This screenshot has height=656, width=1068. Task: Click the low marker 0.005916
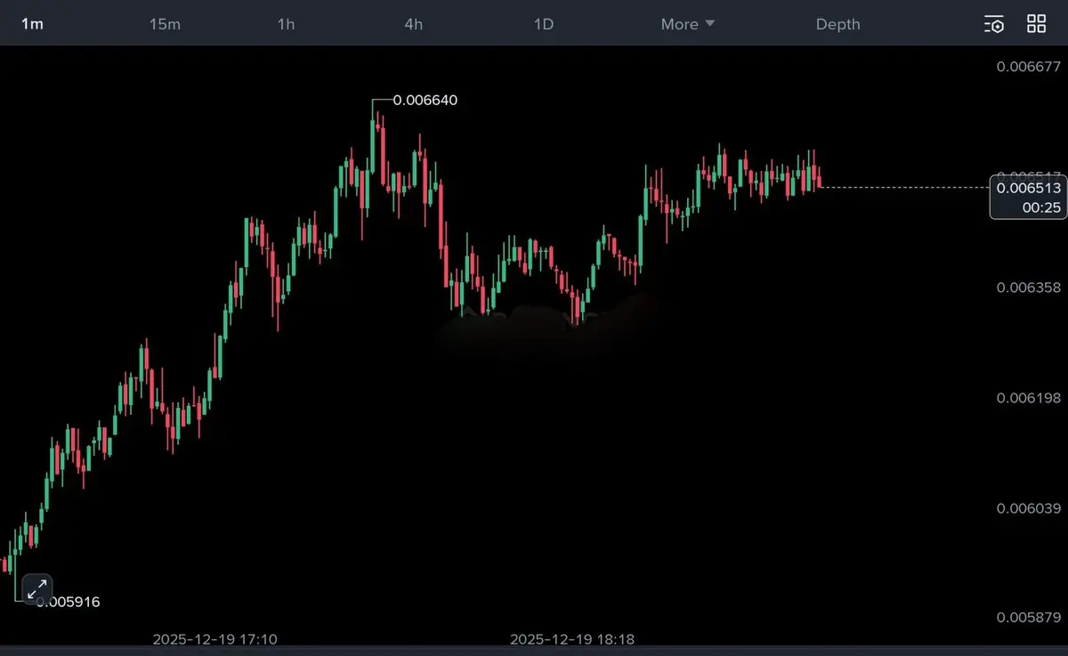[68, 602]
